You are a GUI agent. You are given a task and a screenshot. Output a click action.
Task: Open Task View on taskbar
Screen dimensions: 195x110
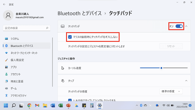(22, 106)
